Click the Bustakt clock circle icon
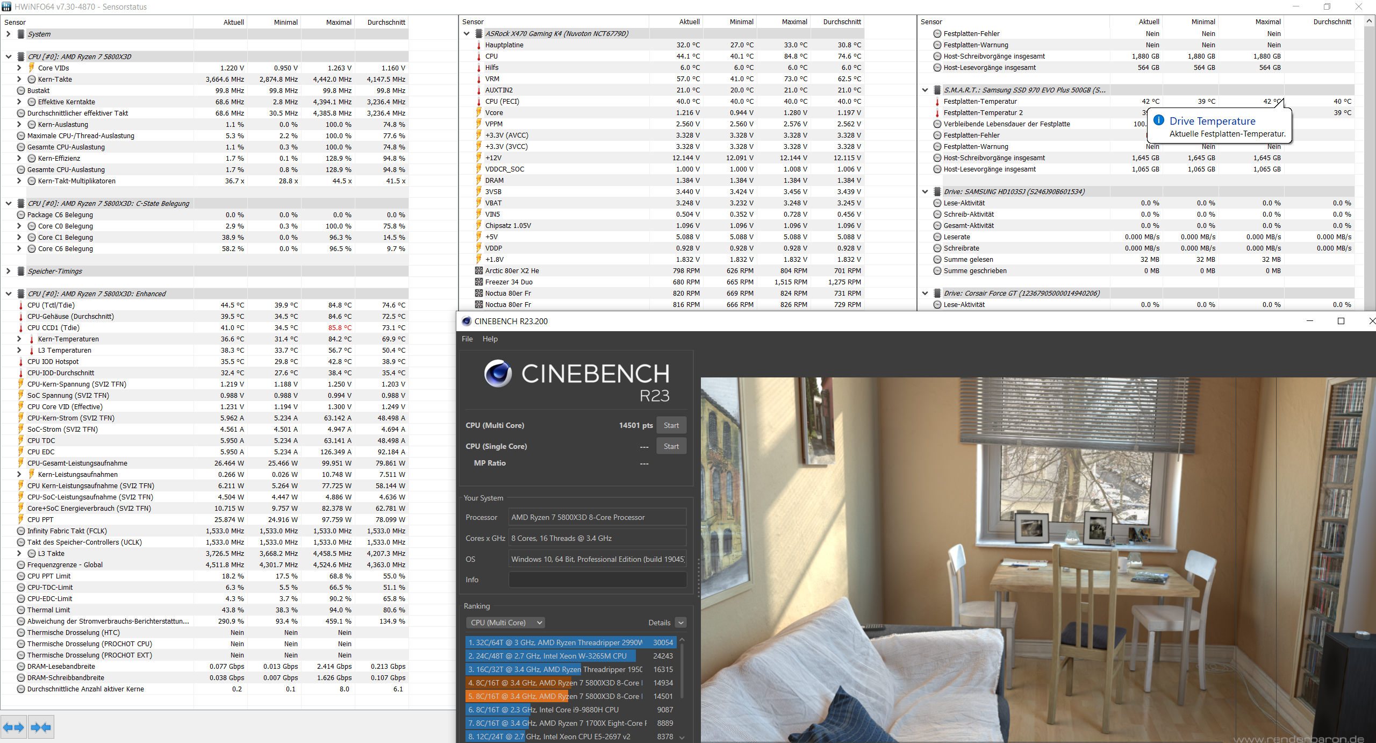 pyautogui.click(x=21, y=91)
